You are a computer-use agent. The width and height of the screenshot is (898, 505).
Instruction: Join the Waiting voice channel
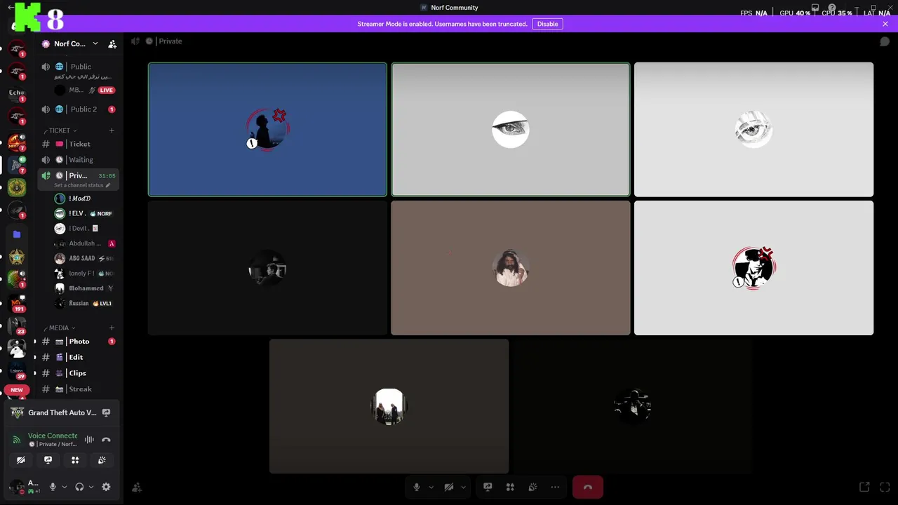point(79,160)
